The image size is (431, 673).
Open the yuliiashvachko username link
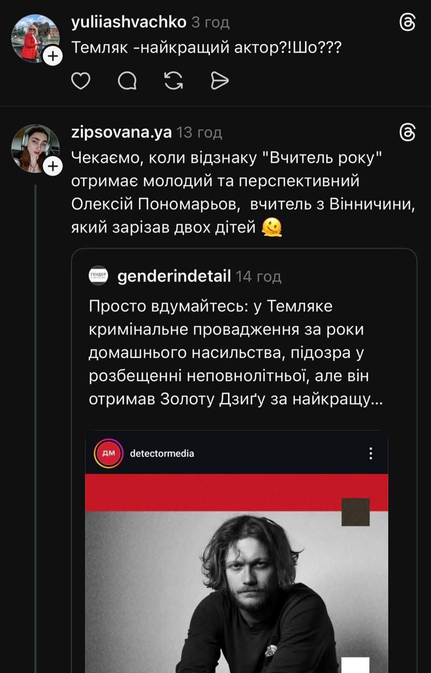coord(128,22)
